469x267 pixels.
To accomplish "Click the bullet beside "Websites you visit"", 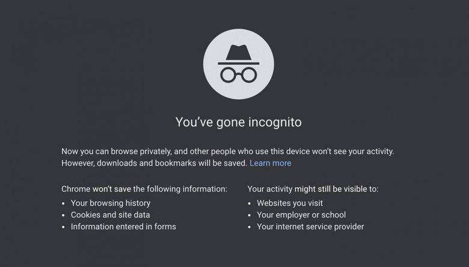I will (250, 203).
